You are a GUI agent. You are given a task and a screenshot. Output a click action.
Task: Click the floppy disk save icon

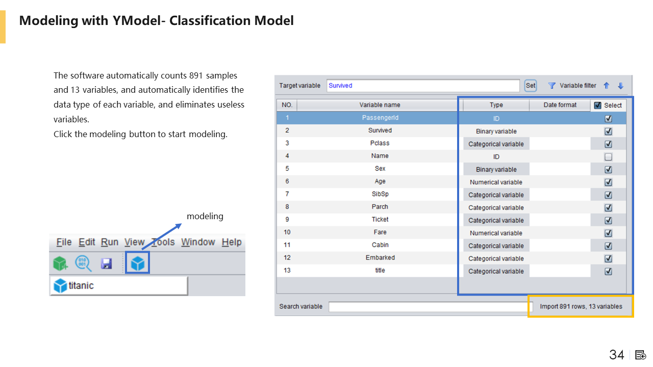pyautogui.click(x=106, y=263)
